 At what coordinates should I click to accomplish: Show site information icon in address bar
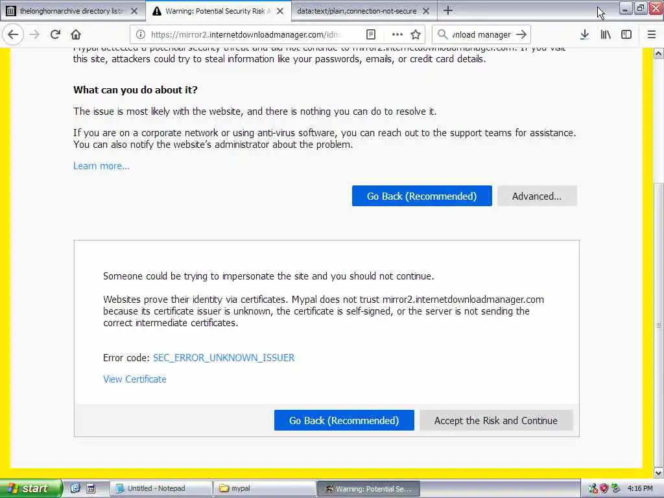141,35
